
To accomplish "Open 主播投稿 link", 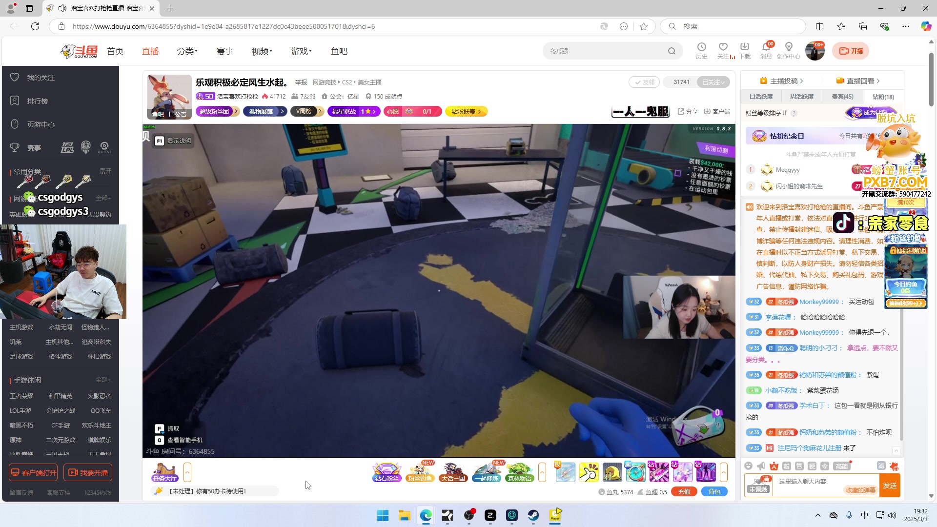I will point(781,81).
